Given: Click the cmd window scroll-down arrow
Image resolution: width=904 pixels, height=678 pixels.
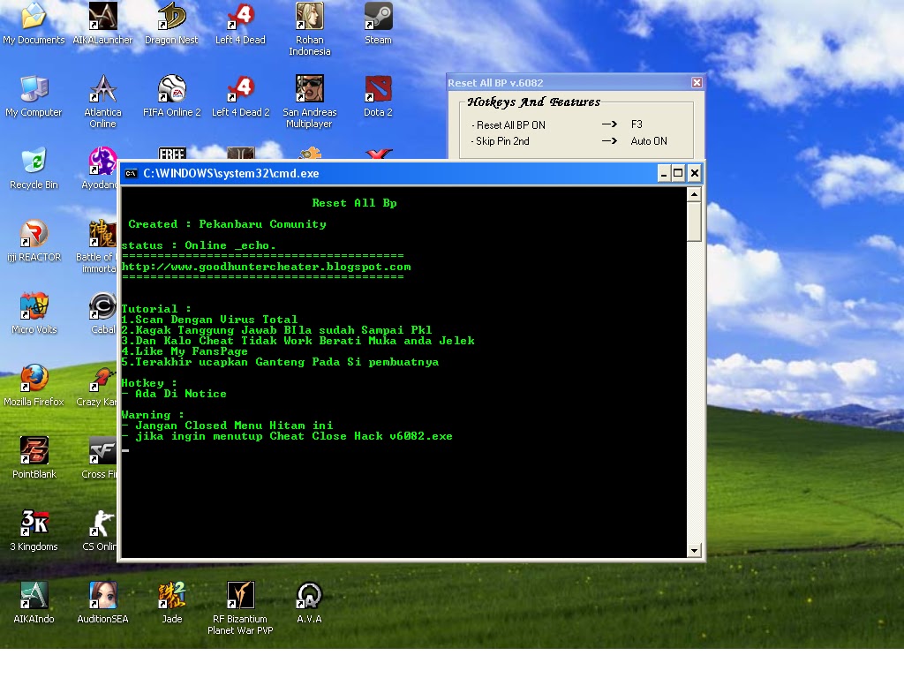Looking at the screenshot, I should pos(695,550).
